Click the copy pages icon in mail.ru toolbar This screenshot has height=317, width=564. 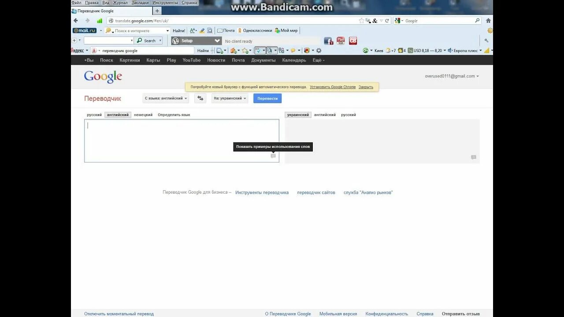(210, 30)
